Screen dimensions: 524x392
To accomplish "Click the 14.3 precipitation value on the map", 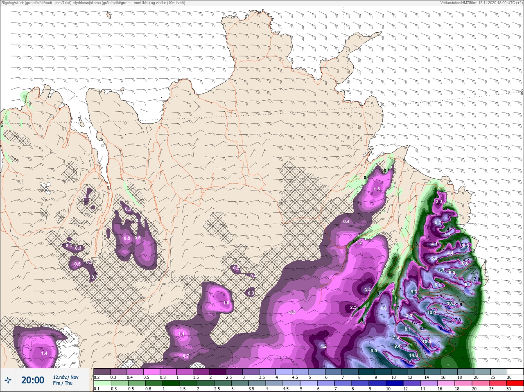I will coord(413,355).
